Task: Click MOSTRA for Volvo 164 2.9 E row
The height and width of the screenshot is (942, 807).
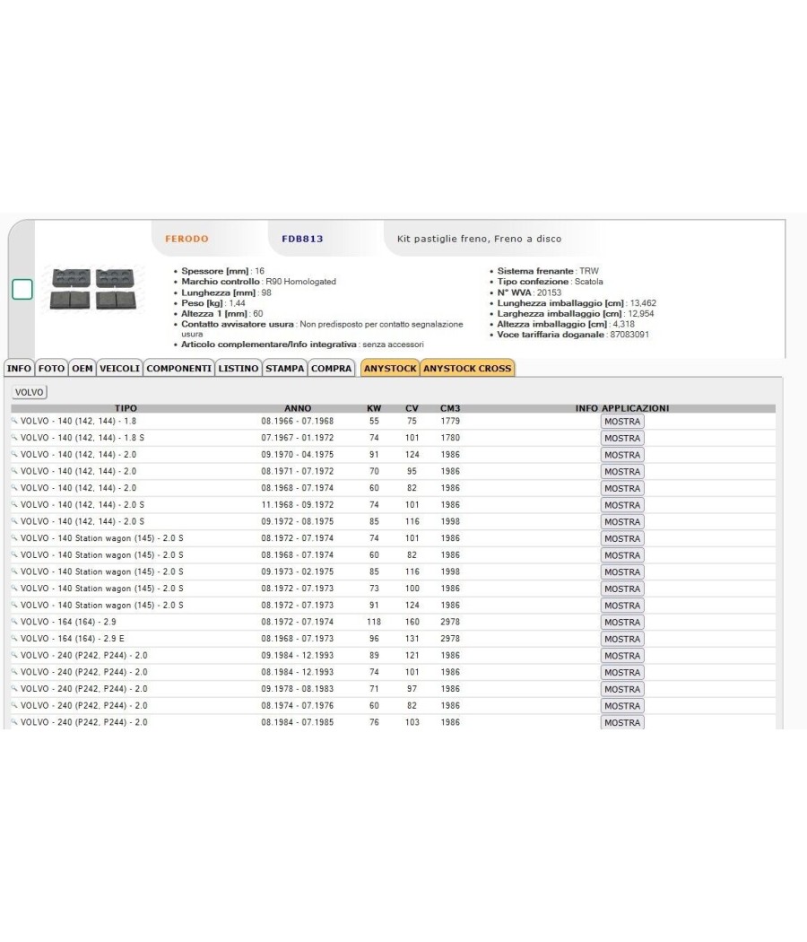Action: (x=622, y=639)
